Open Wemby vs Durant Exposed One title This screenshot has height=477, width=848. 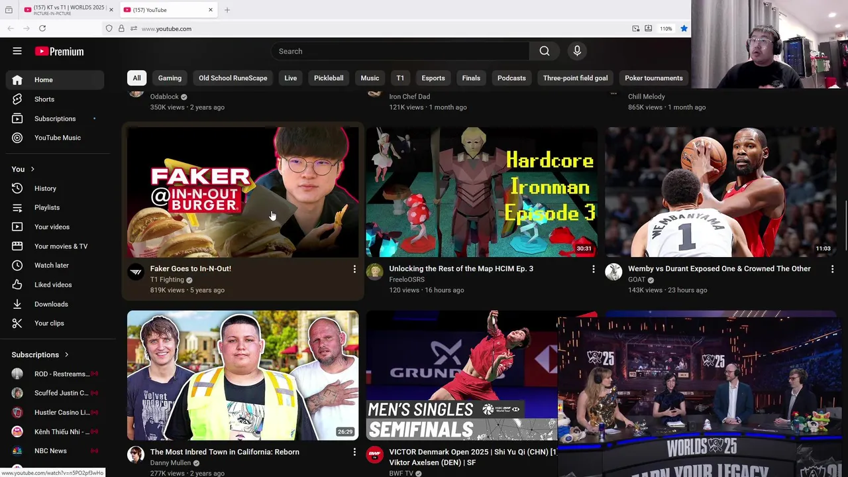[719, 269]
